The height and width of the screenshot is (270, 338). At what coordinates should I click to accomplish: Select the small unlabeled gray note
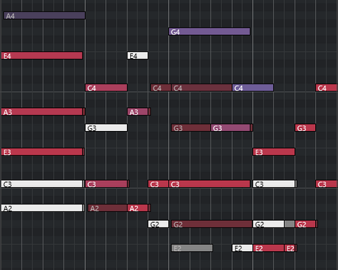pos(289,224)
